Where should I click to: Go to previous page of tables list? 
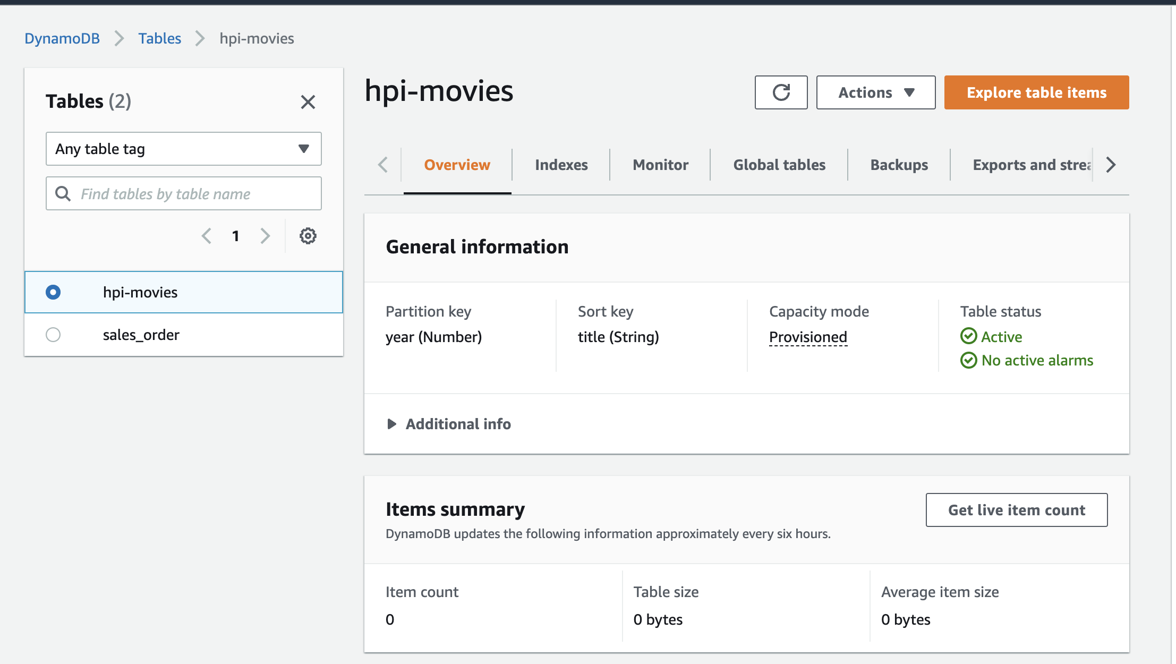click(207, 236)
